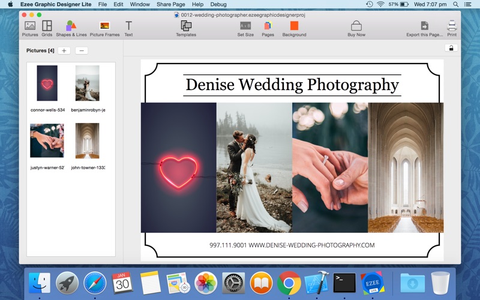Click the Set Size toolbar icon

pyautogui.click(x=245, y=26)
